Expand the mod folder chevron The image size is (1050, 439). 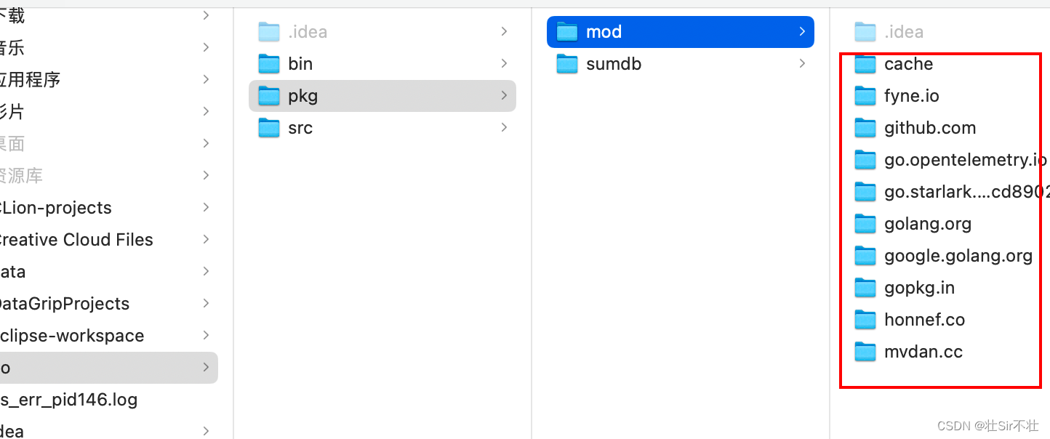(x=801, y=31)
